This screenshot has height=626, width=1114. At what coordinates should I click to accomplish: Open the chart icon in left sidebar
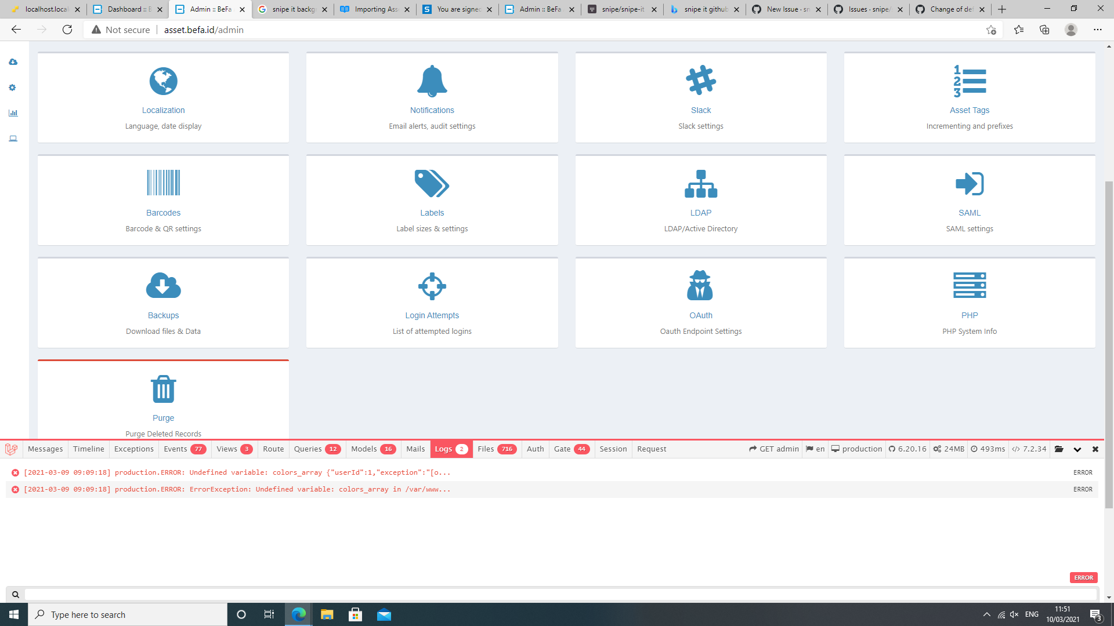(x=12, y=113)
